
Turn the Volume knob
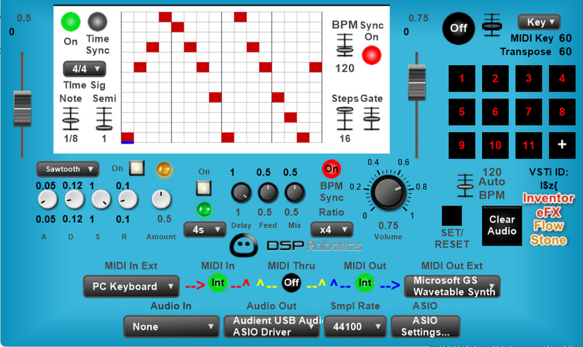[x=388, y=193]
